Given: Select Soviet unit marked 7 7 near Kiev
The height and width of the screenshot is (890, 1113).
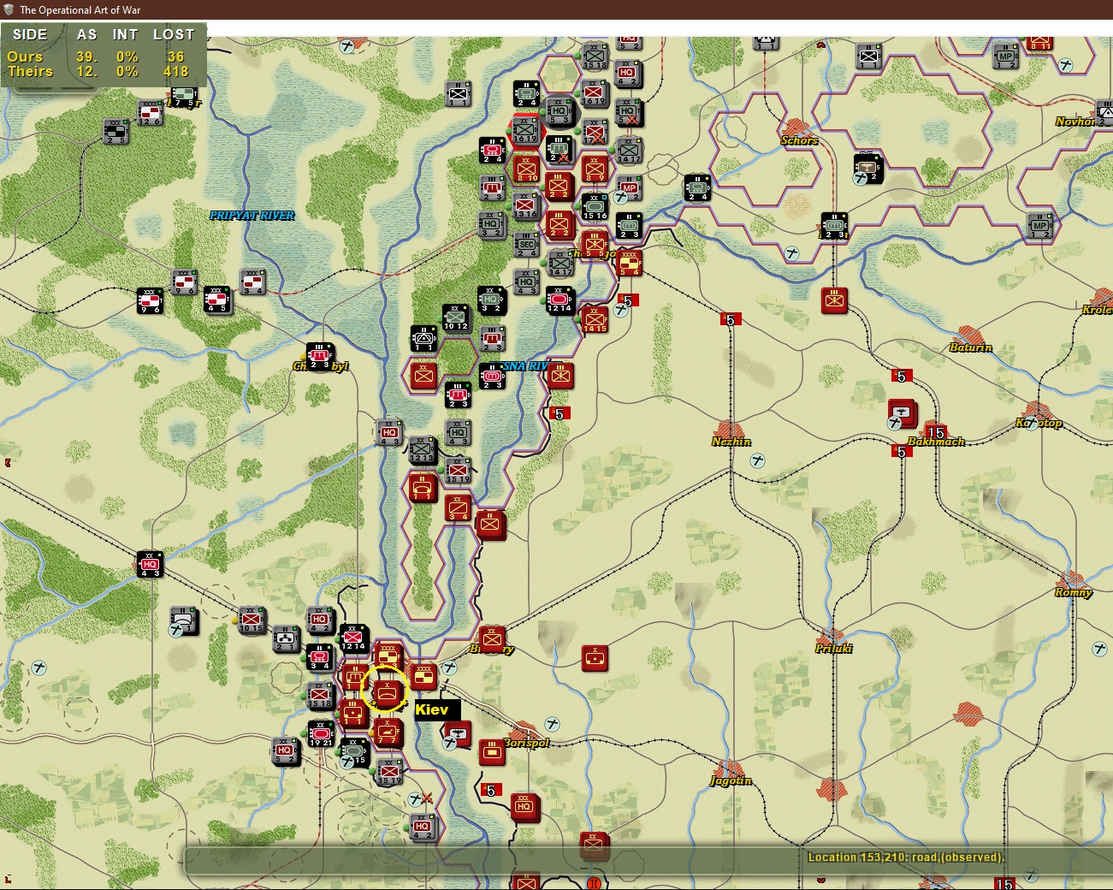Looking at the screenshot, I should (x=388, y=733).
